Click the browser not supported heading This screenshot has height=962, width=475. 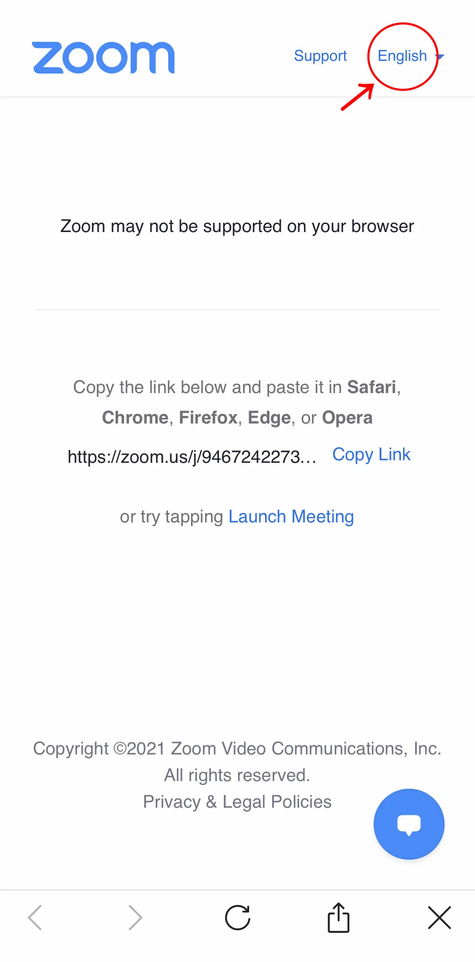click(x=237, y=226)
